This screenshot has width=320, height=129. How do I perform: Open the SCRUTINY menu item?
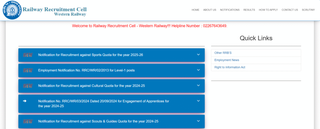(x=308, y=10)
